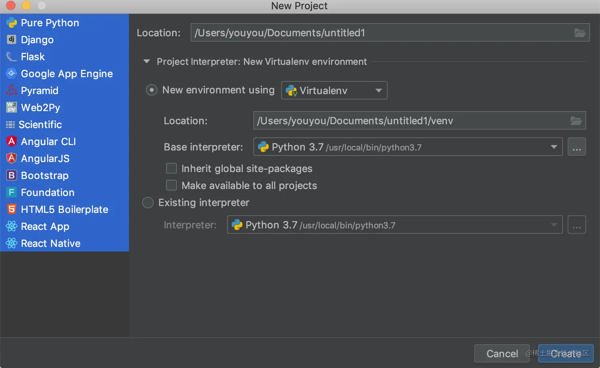Click the Google App Engine icon

pos(12,73)
